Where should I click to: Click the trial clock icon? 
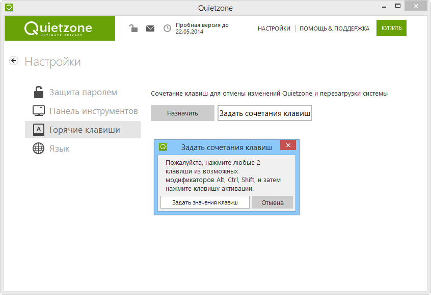point(167,28)
